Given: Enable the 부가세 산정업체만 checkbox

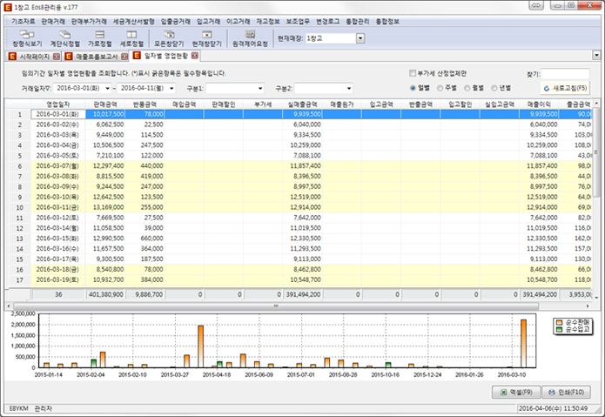Looking at the screenshot, I should click(413, 73).
